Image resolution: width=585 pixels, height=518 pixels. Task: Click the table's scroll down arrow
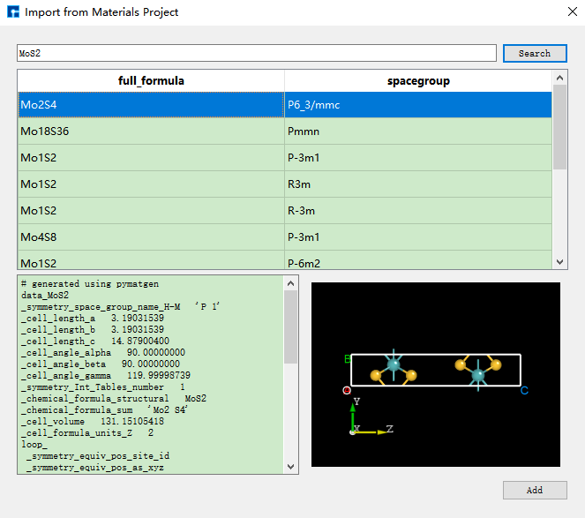click(559, 262)
